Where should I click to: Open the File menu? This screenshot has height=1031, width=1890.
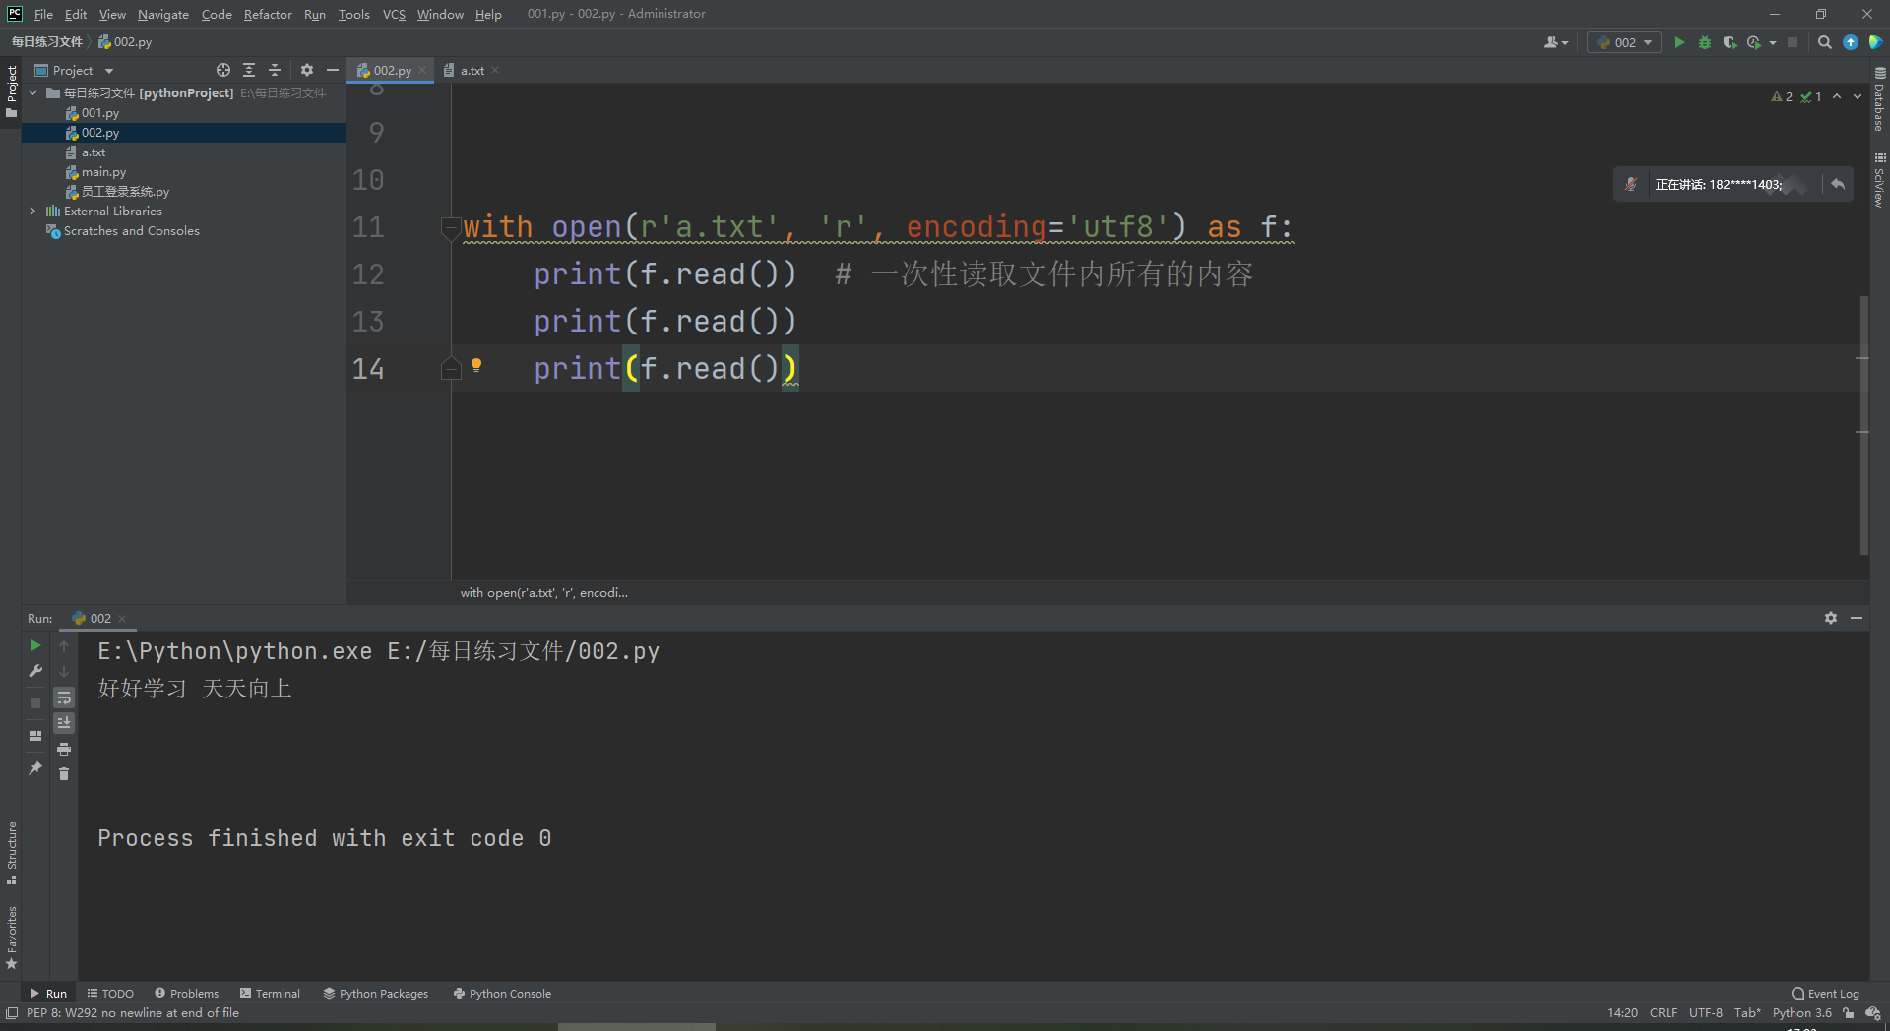point(43,14)
